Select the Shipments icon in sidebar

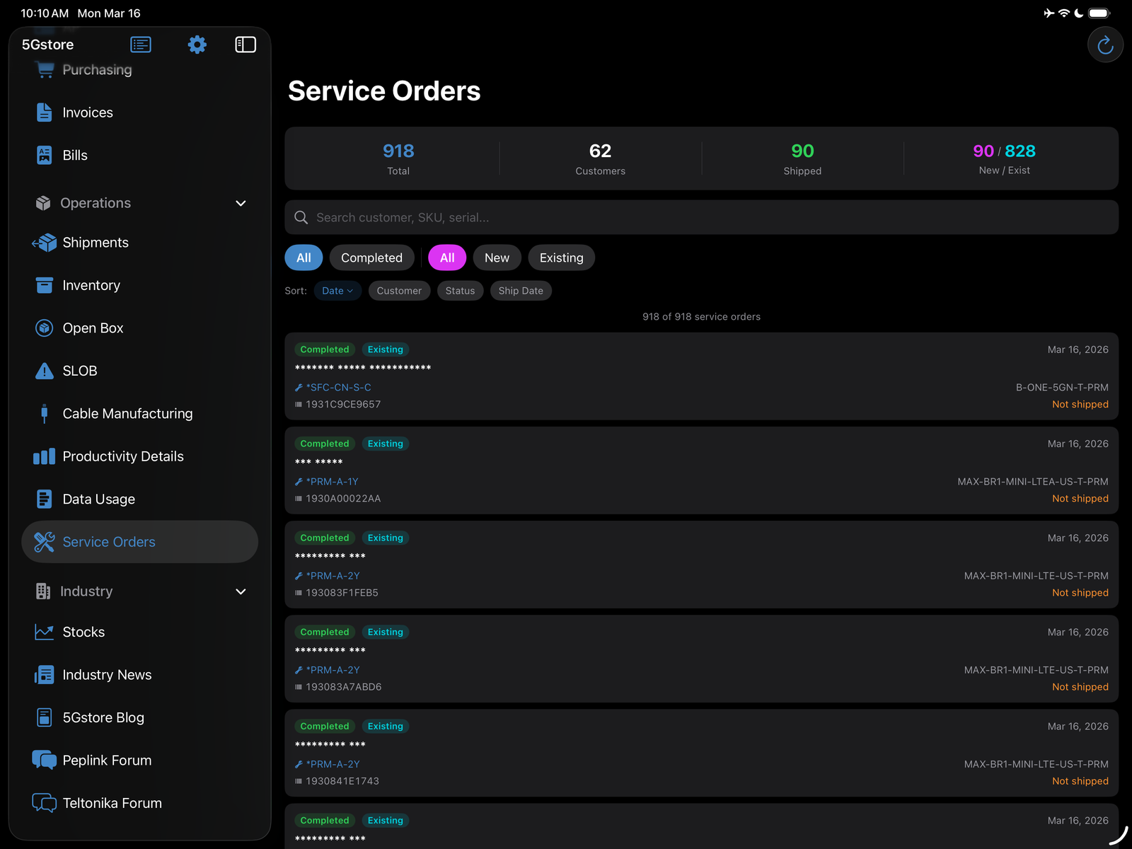point(44,242)
